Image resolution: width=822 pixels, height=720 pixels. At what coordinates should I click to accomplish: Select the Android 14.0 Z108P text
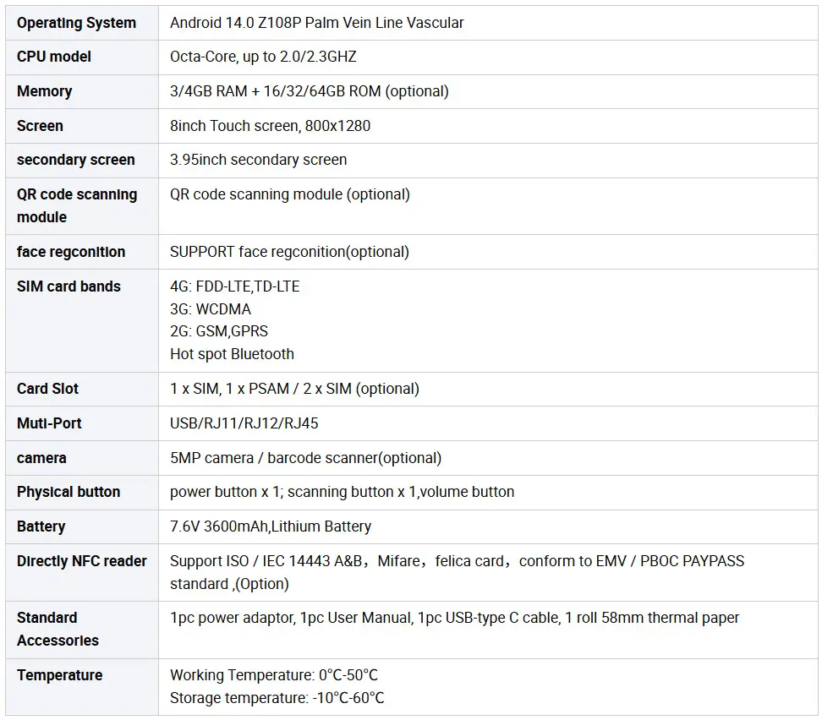[x=235, y=23]
